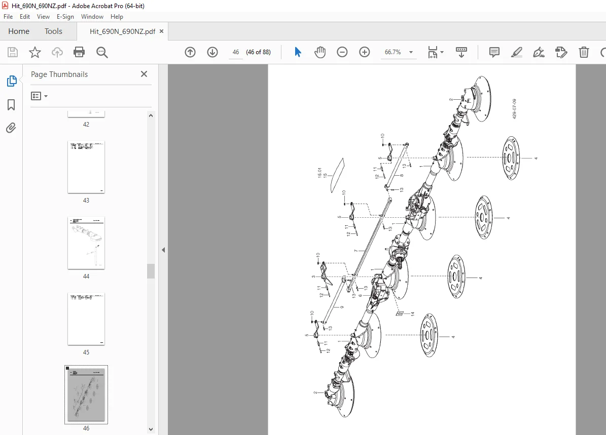
Task: Open the Attachments paperclip panel
Action: (11, 128)
